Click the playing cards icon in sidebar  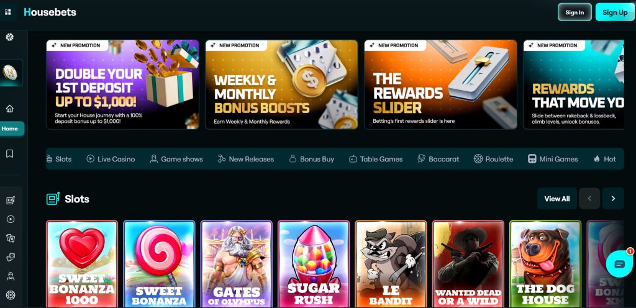click(x=11, y=238)
